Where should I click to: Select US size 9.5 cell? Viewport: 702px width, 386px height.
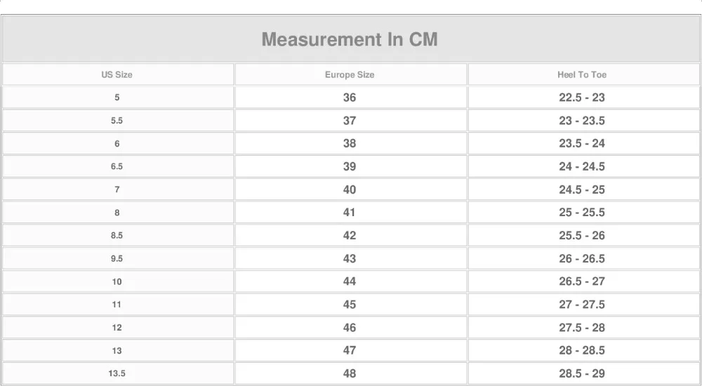117,258
